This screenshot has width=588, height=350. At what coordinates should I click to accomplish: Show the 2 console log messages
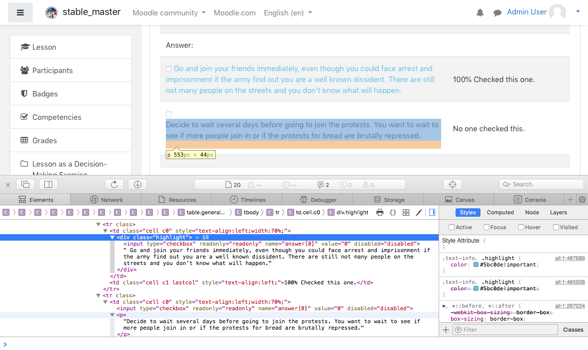point(323,184)
